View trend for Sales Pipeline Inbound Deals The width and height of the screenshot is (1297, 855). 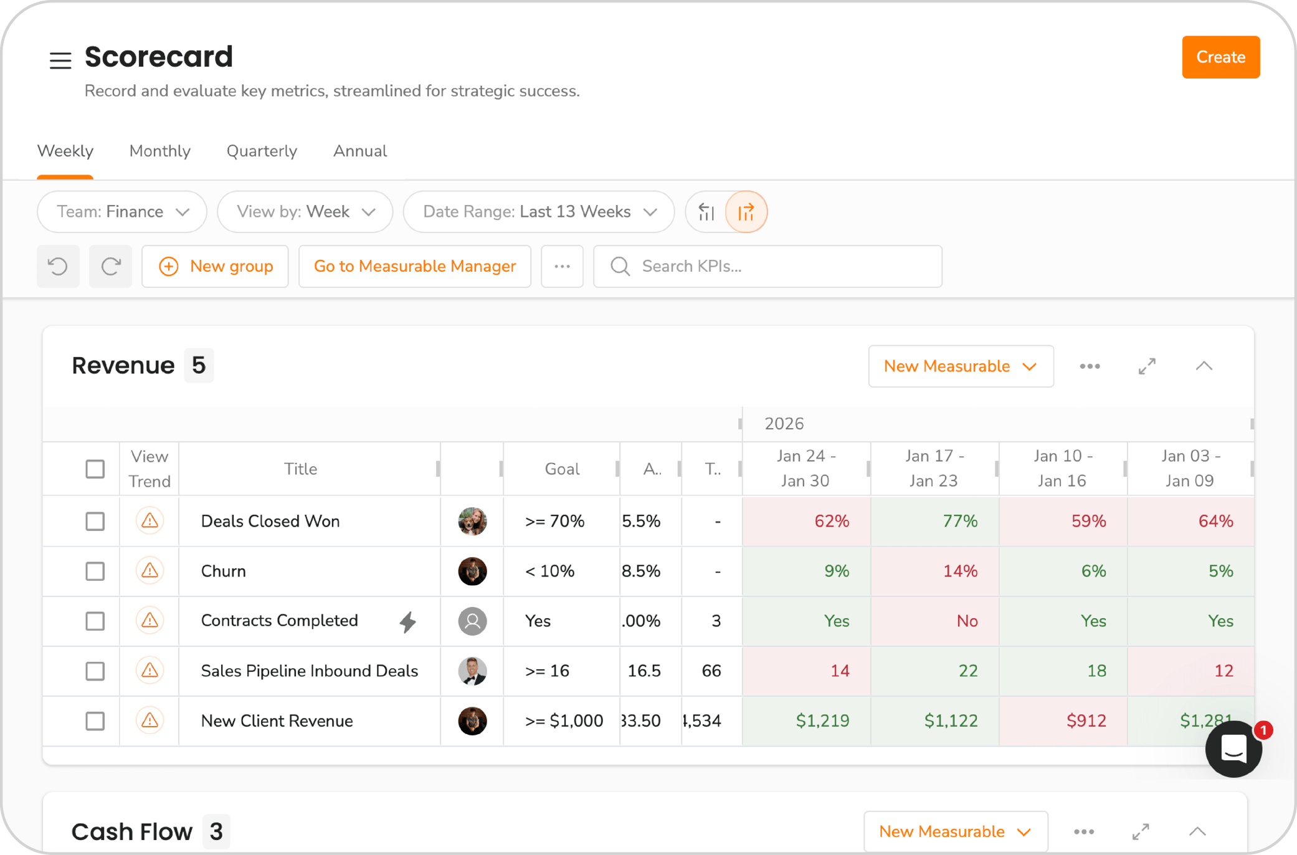[150, 671]
